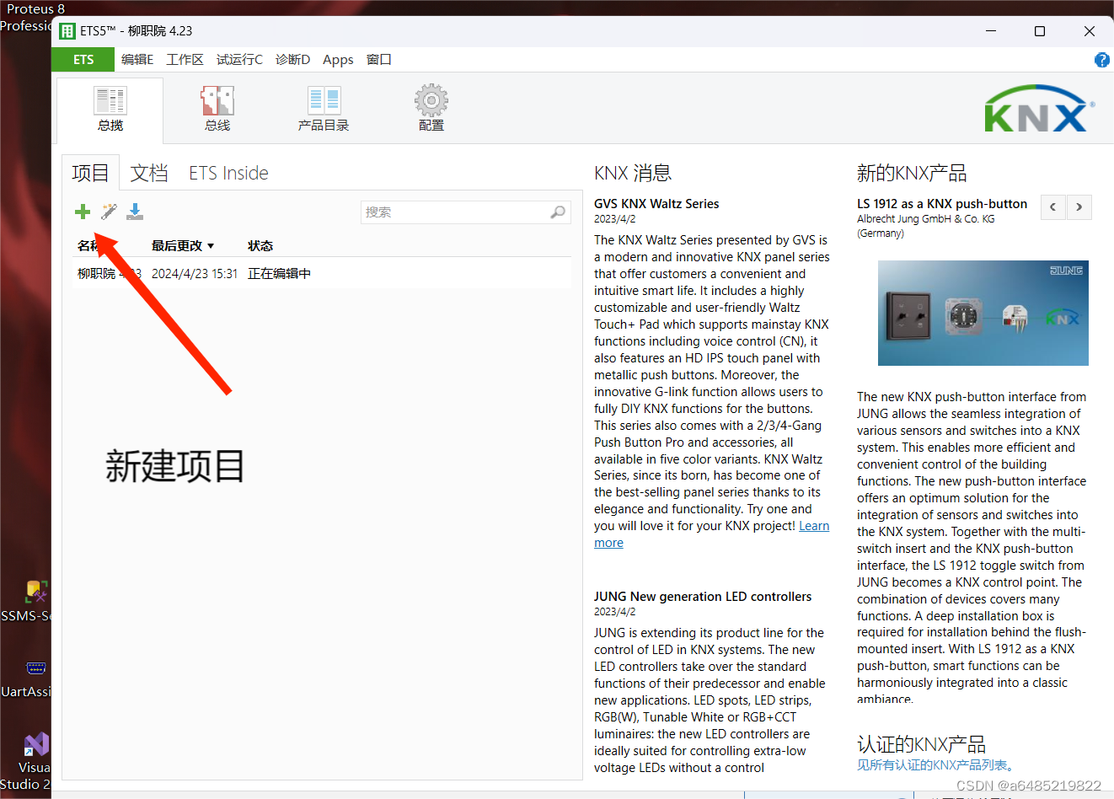Click the Albrecht Jung GmbH & Co. KG text
Screen dimensions: 1114x799
[925, 219]
